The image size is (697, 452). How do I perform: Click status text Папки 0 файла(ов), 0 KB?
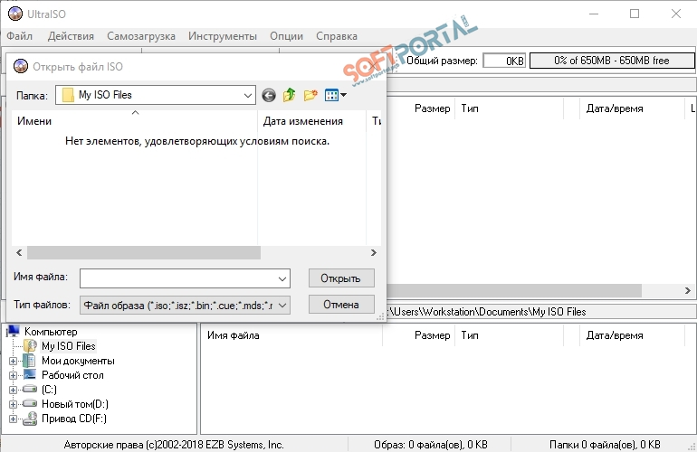(x=605, y=444)
